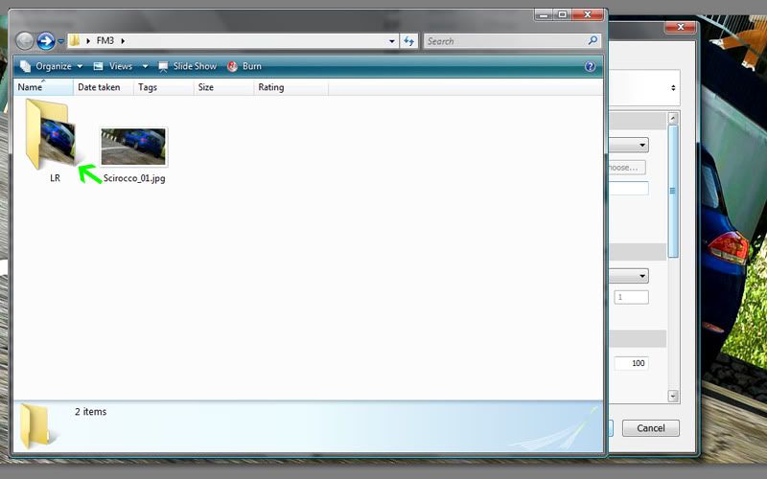
Task: Click the Scirocco_01.jpg file name
Action: [134, 178]
